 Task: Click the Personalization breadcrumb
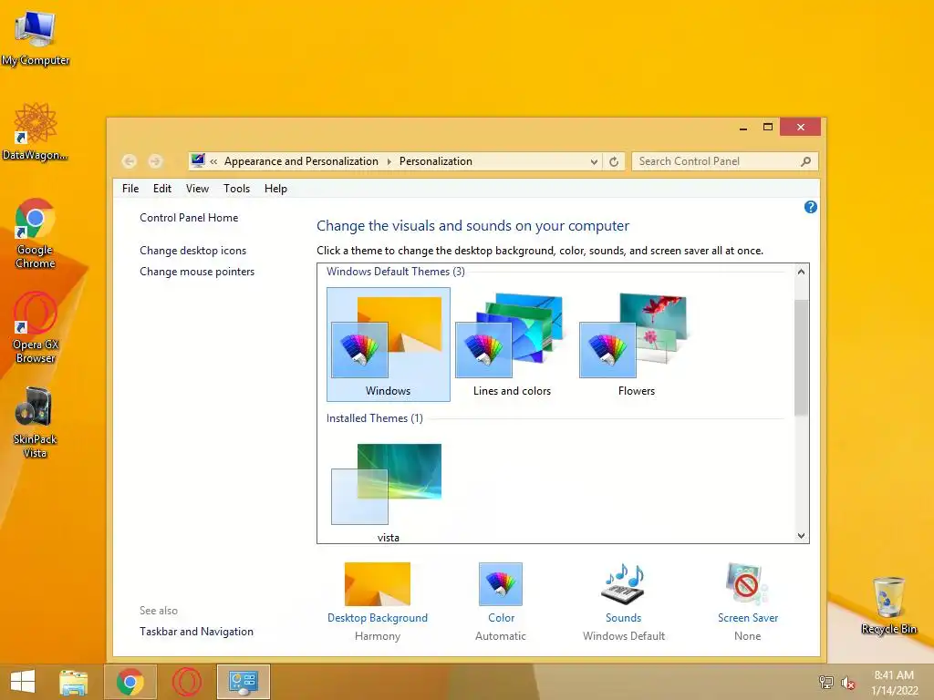pos(435,161)
